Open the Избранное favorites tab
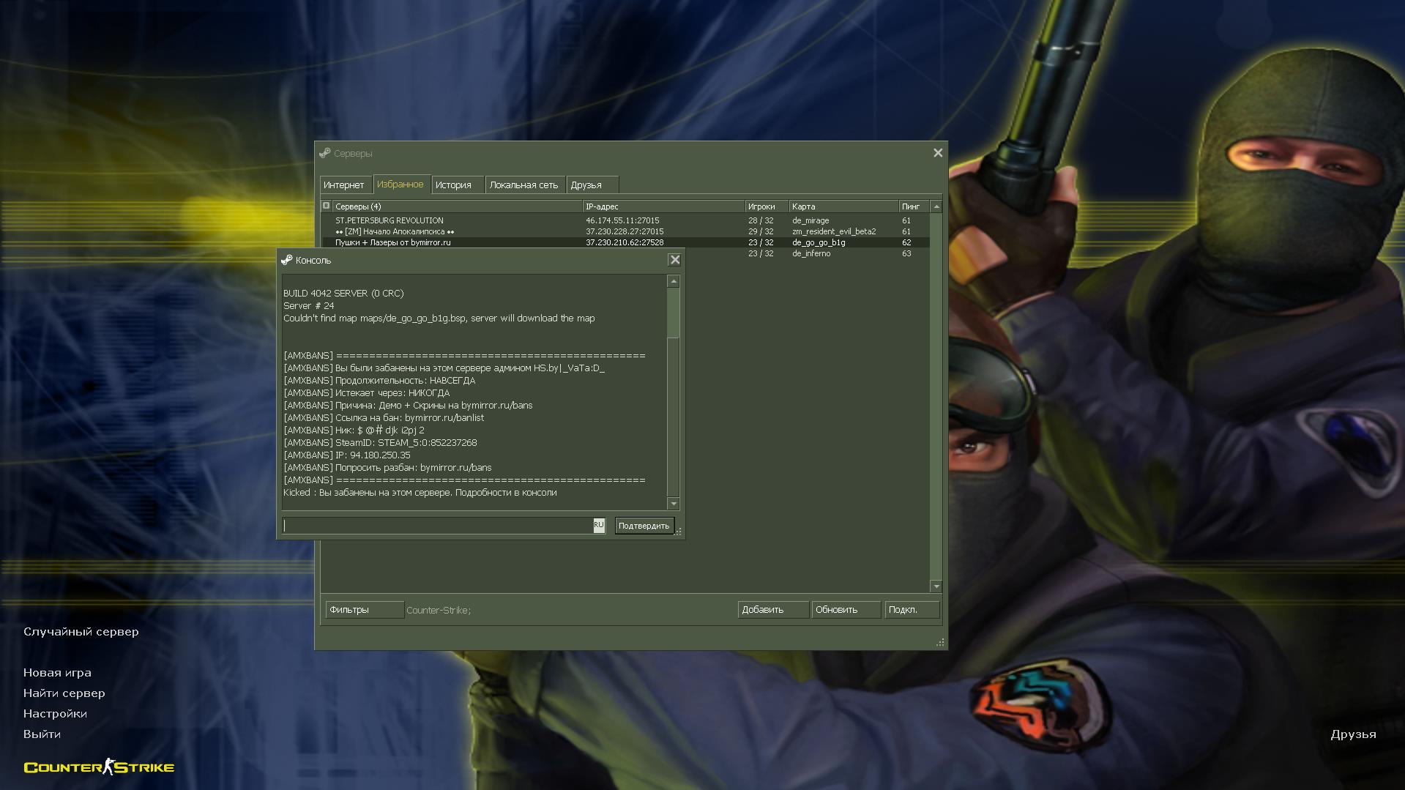1405x790 pixels. coord(400,185)
